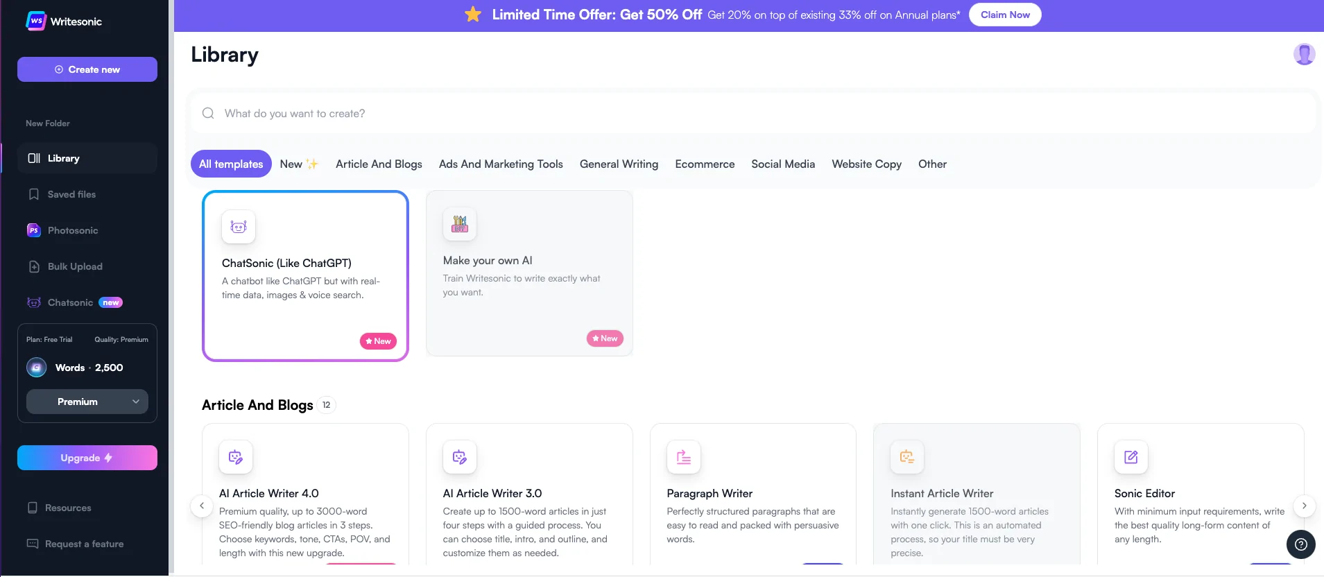1324x577 pixels.
Task: Click the user profile avatar
Action: tap(1304, 54)
